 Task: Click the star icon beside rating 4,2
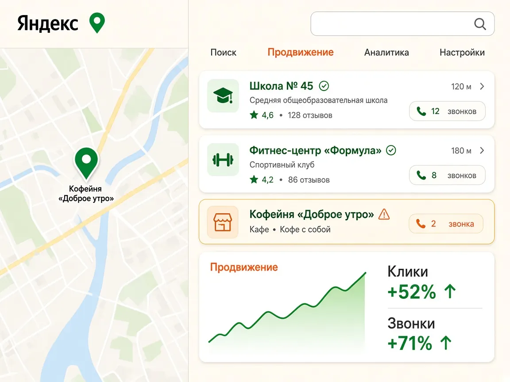tap(254, 180)
